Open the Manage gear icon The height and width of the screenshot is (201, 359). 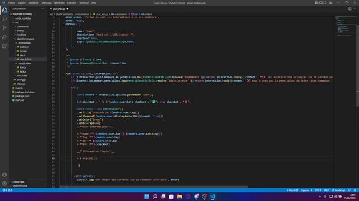click(x=4, y=184)
